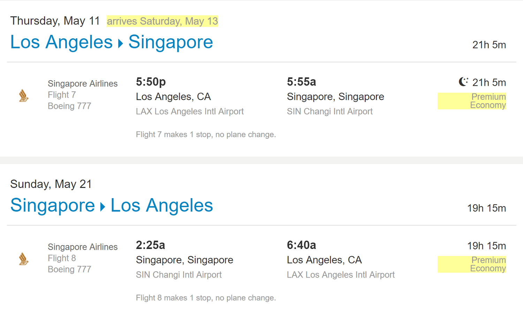Click Singapore Airlines logo for Flight 7

(x=23, y=96)
